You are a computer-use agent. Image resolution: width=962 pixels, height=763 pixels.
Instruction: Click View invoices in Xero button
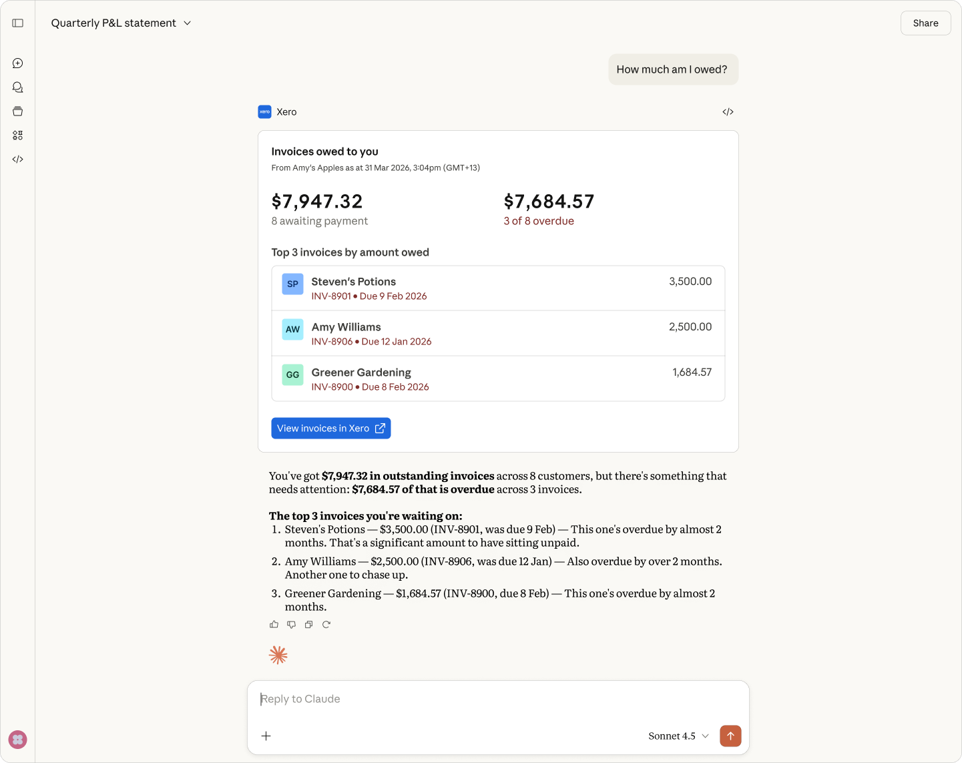(331, 429)
